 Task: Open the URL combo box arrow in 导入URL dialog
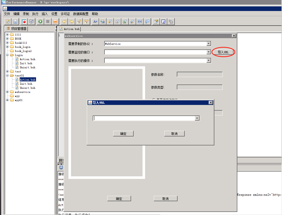click(x=197, y=118)
